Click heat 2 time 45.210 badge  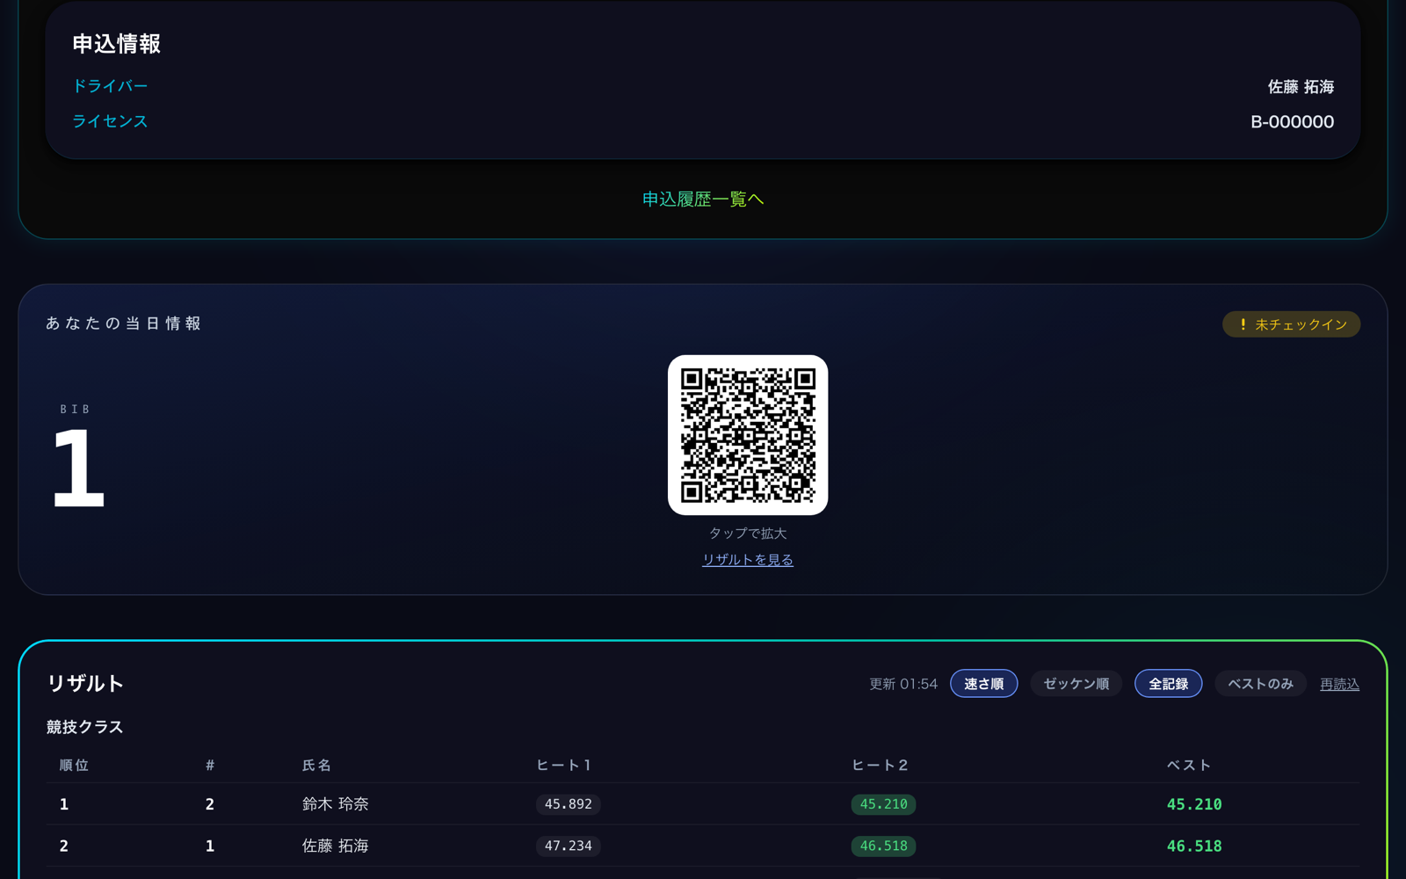tap(884, 804)
